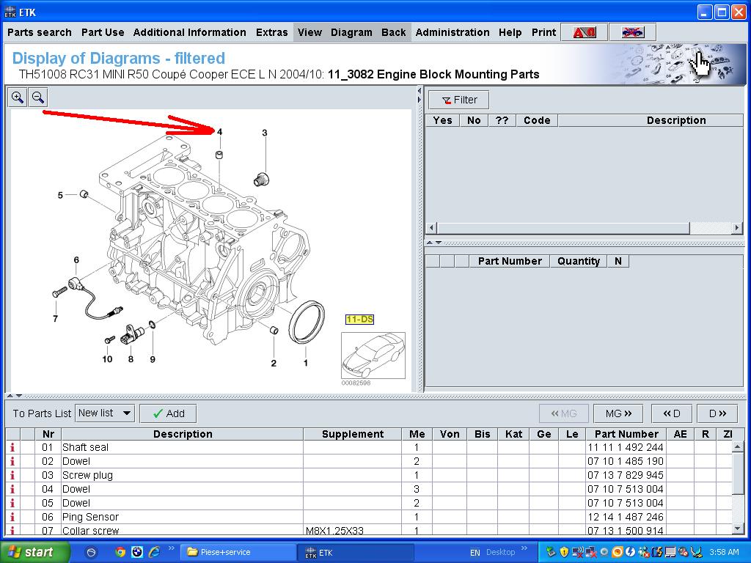Click the British flag language icon
Image resolution: width=751 pixels, height=563 pixels.
tap(631, 32)
